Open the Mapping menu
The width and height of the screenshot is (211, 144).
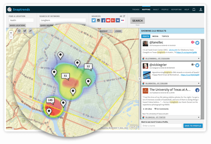(146, 9)
